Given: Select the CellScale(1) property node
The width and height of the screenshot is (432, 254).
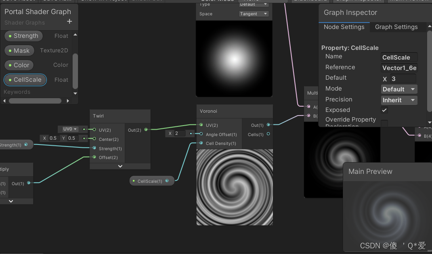Looking at the screenshot, I should click(152, 181).
